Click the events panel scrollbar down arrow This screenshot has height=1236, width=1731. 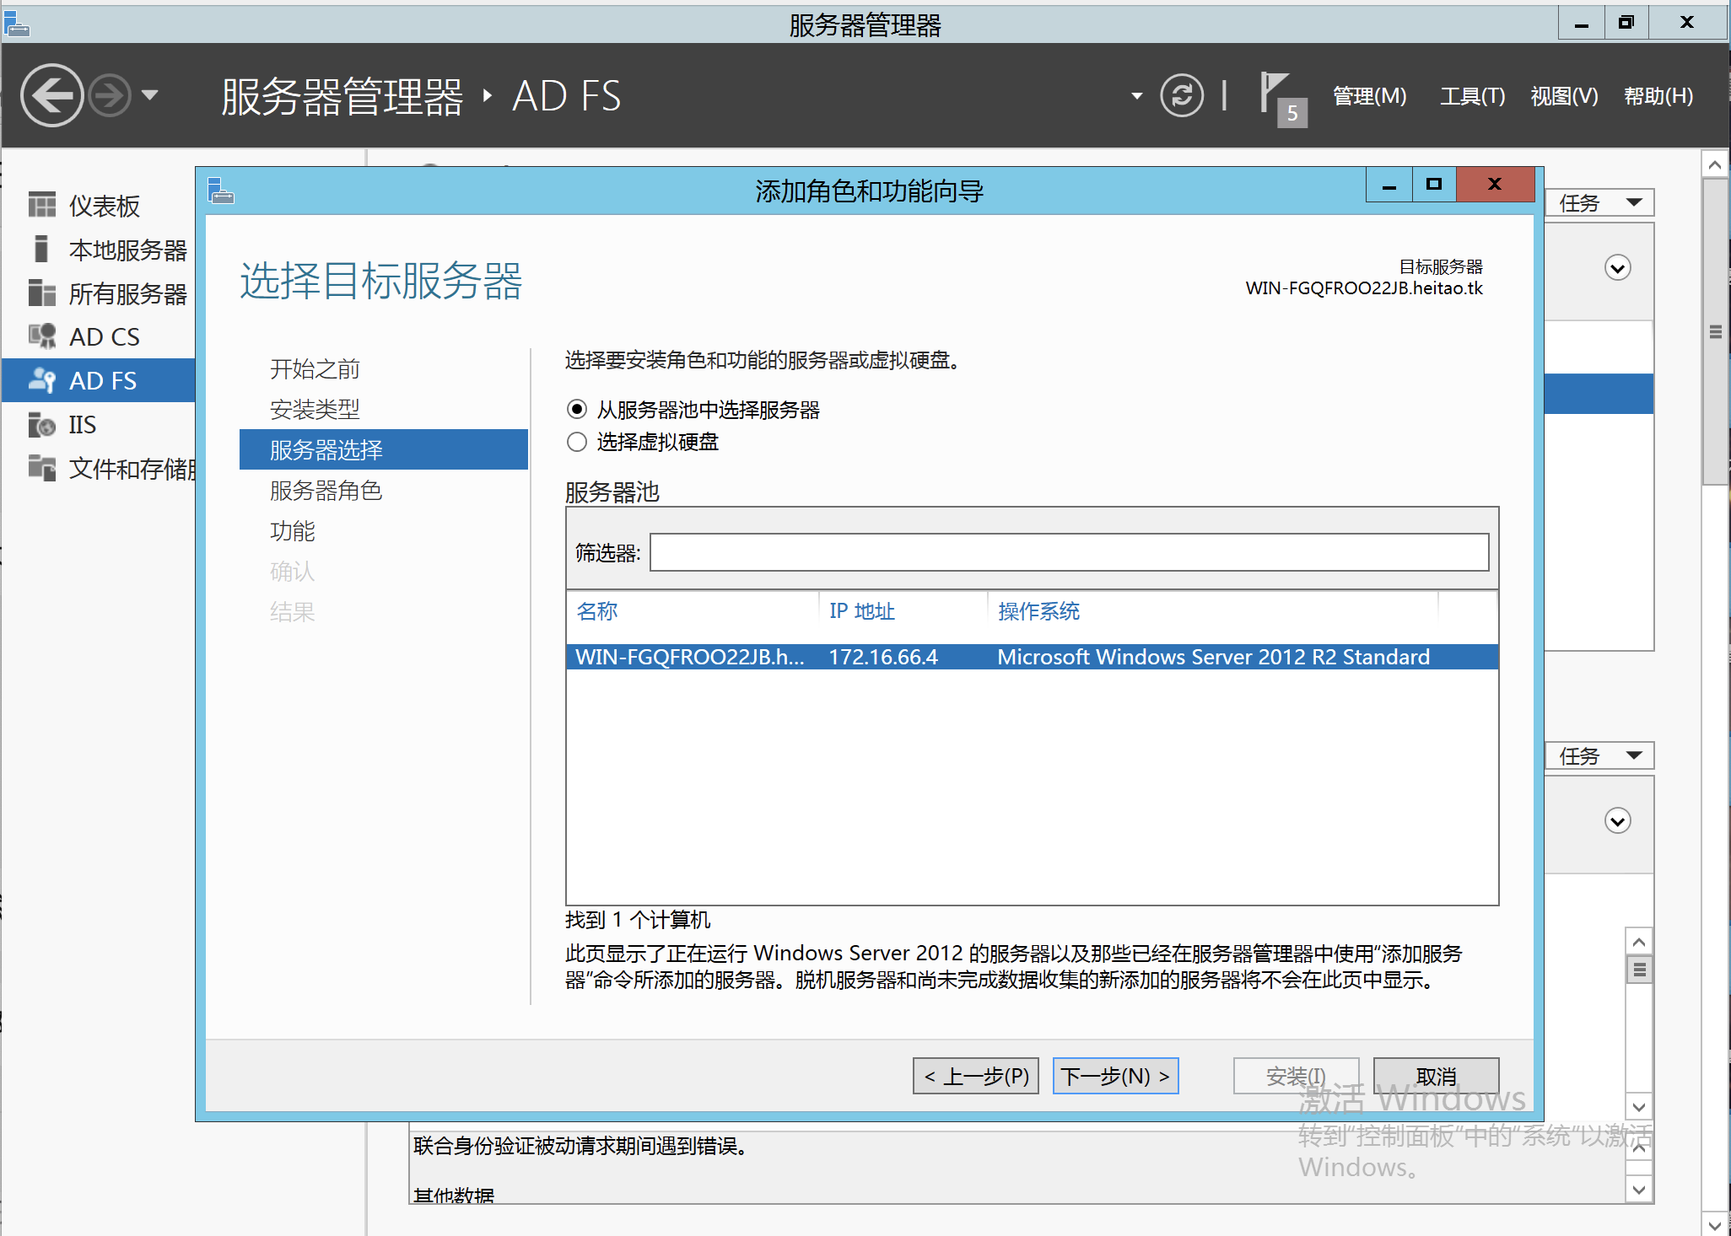point(1639,1107)
